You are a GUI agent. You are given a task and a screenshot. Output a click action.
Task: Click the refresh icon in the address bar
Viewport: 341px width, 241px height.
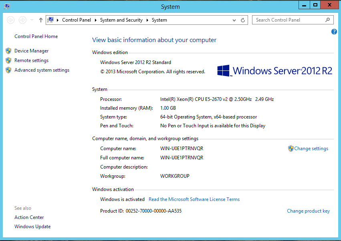[x=243, y=20]
